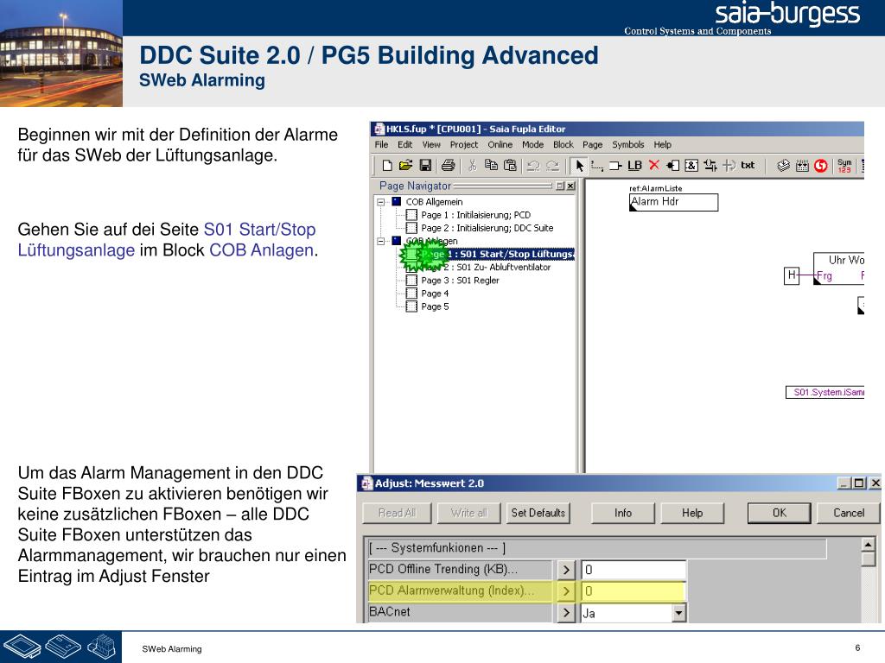
Task: Collapse the COB Allgemein tree node
Action: coord(381,202)
